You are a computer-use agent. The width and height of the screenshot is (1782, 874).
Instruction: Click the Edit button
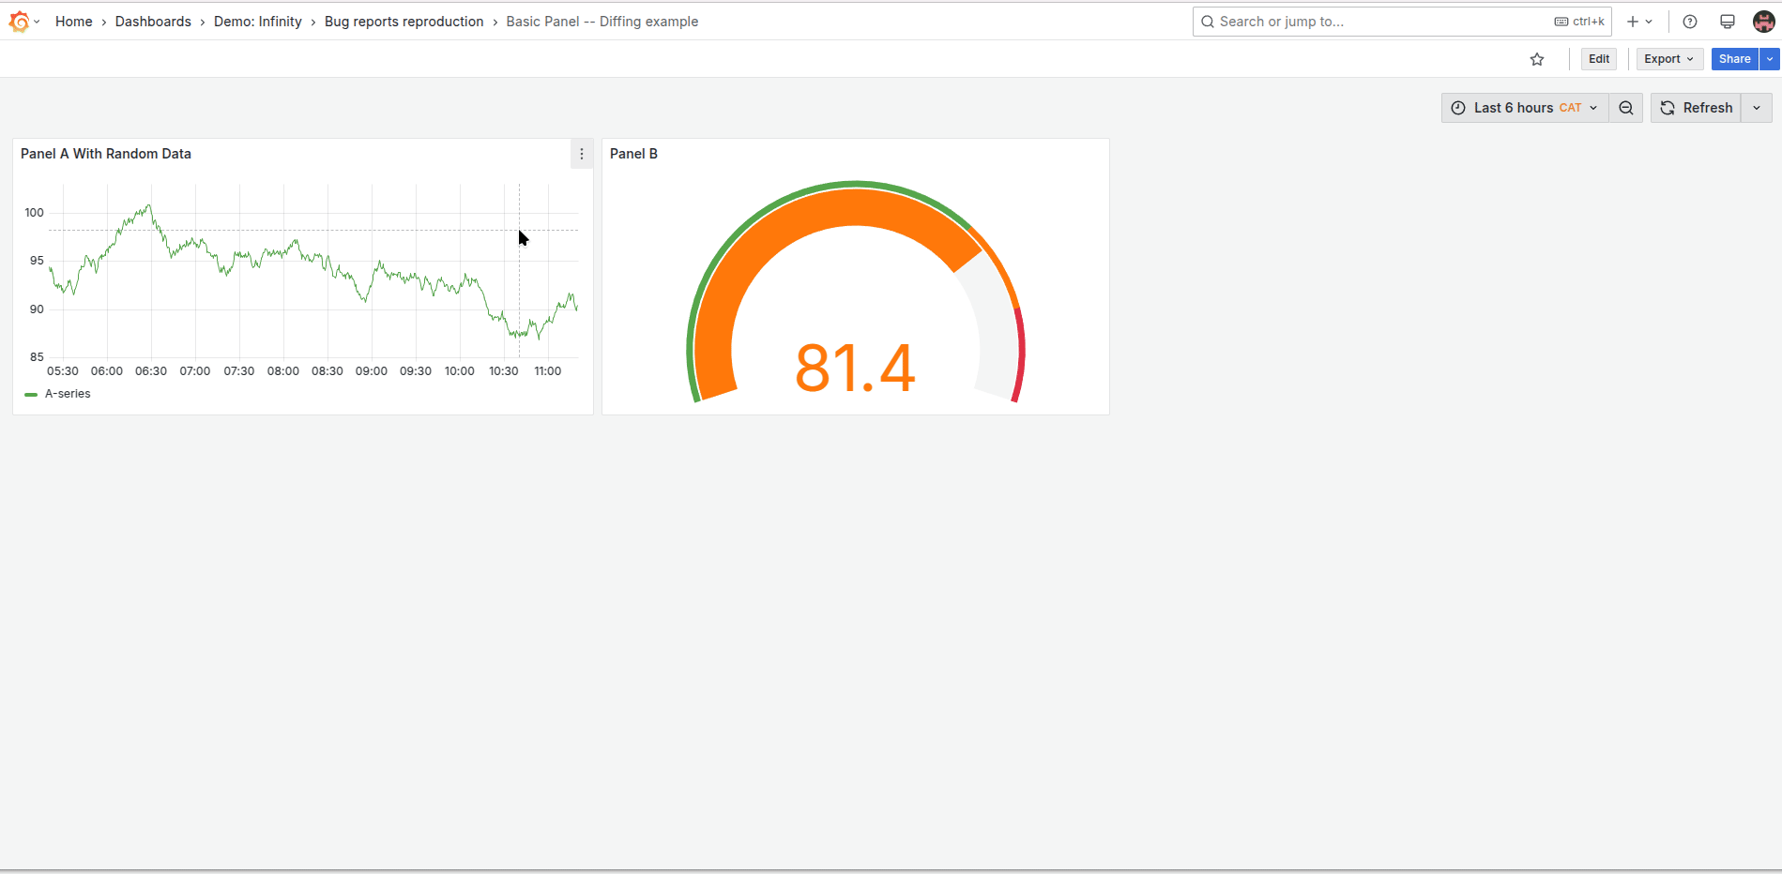click(1598, 58)
